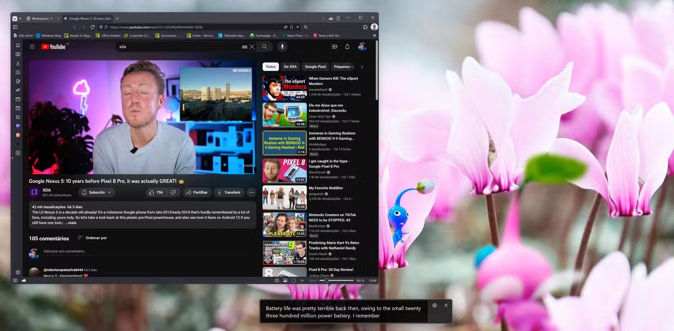
Task: Click the YouTube Create video icon
Action: [335, 47]
